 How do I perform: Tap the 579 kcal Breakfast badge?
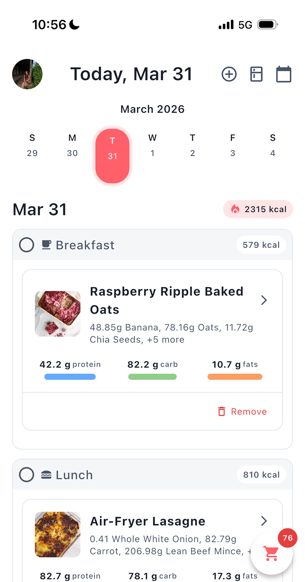coord(261,245)
